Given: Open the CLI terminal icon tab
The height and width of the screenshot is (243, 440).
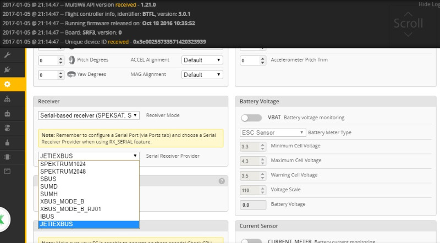Looking at the screenshot, I should click(x=7, y=171).
